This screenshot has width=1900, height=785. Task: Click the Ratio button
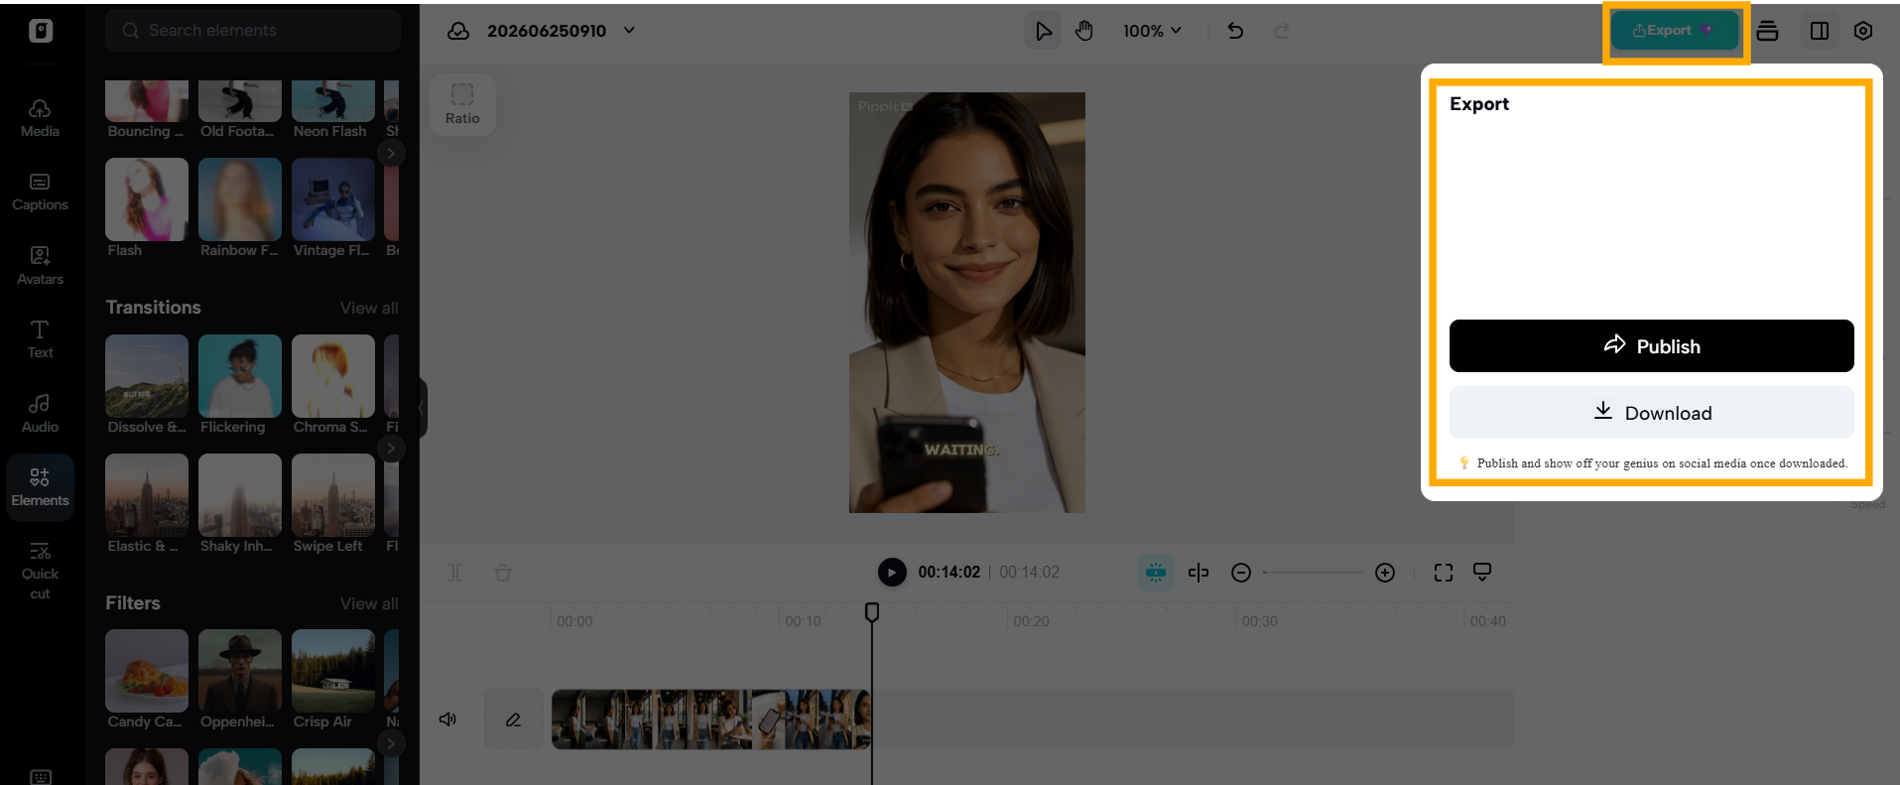tap(462, 104)
